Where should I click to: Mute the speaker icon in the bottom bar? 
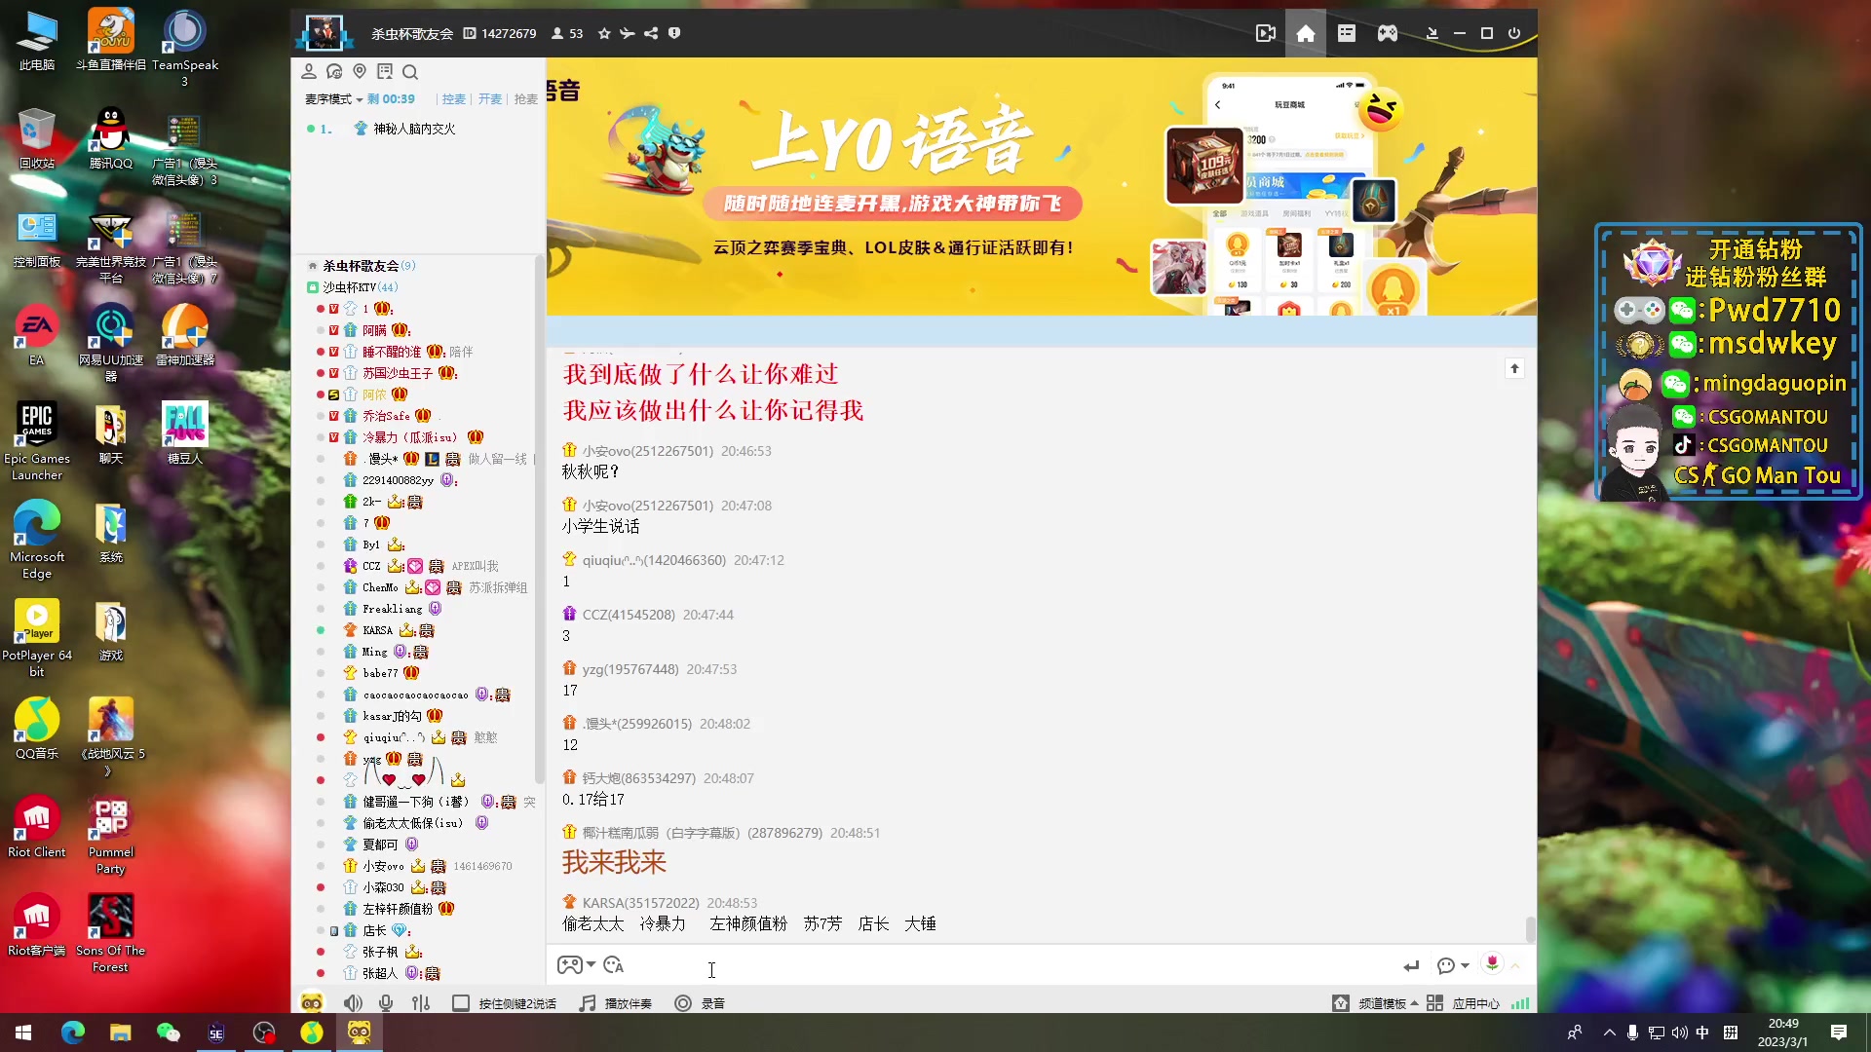[353, 1002]
